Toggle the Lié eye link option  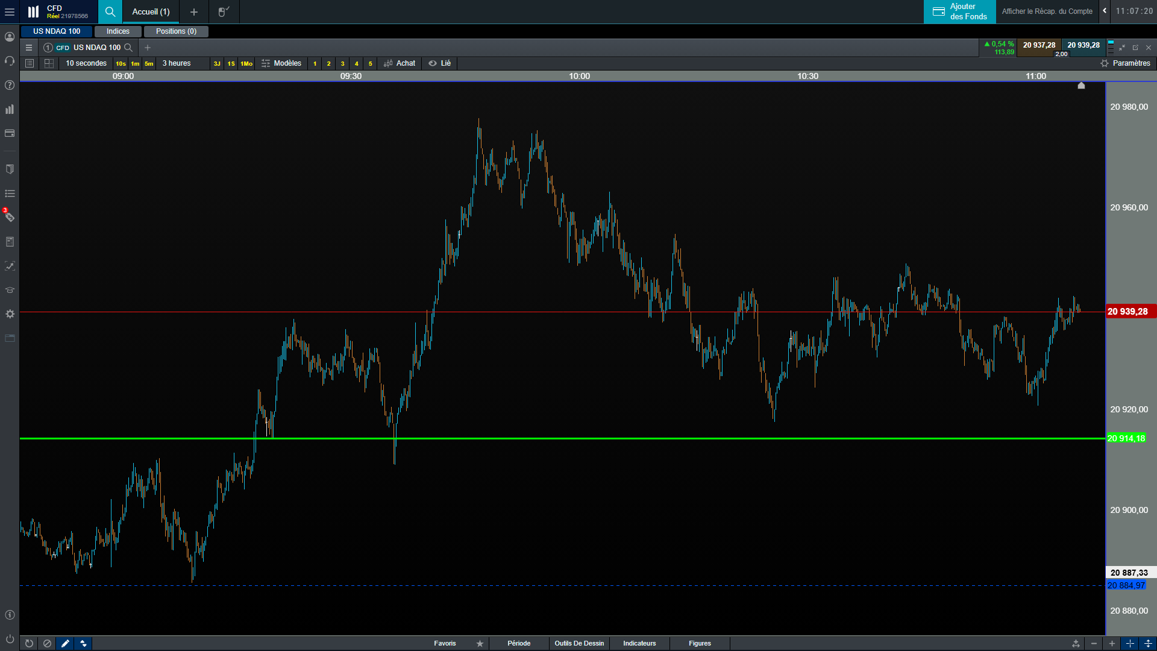tap(439, 63)
